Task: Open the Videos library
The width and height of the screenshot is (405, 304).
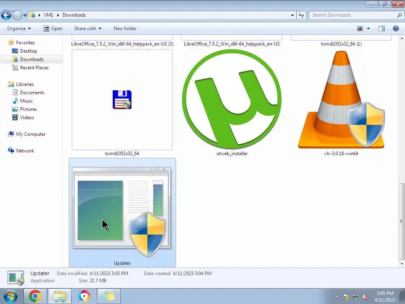Action: (x=27, y=117)
